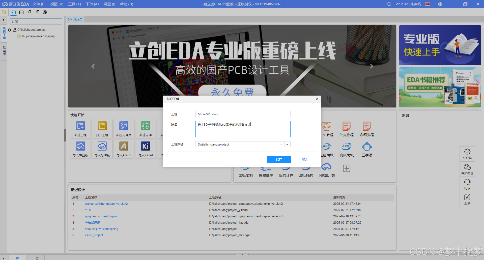Click the 工程 name input field
The image size is (484, 260).
[x=243, y=114]
